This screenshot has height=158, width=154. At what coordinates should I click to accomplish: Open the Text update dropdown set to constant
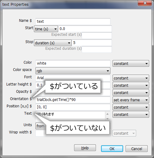point(131,114)
